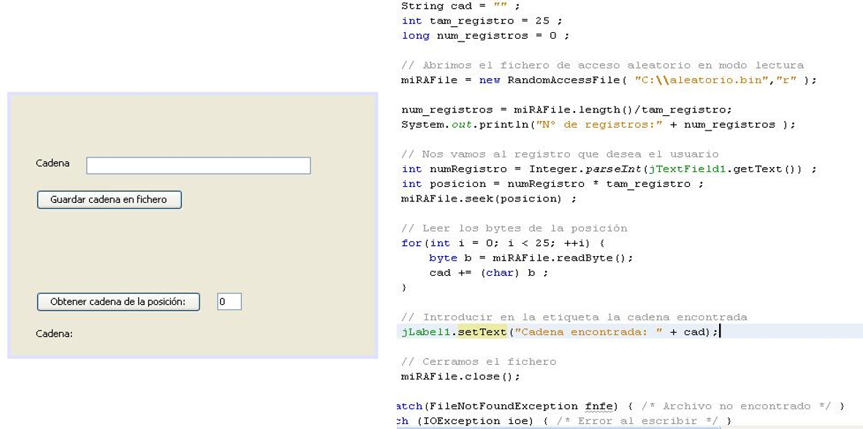Click the FileNotFoundException catch line
863x429 pixels.
620,406
